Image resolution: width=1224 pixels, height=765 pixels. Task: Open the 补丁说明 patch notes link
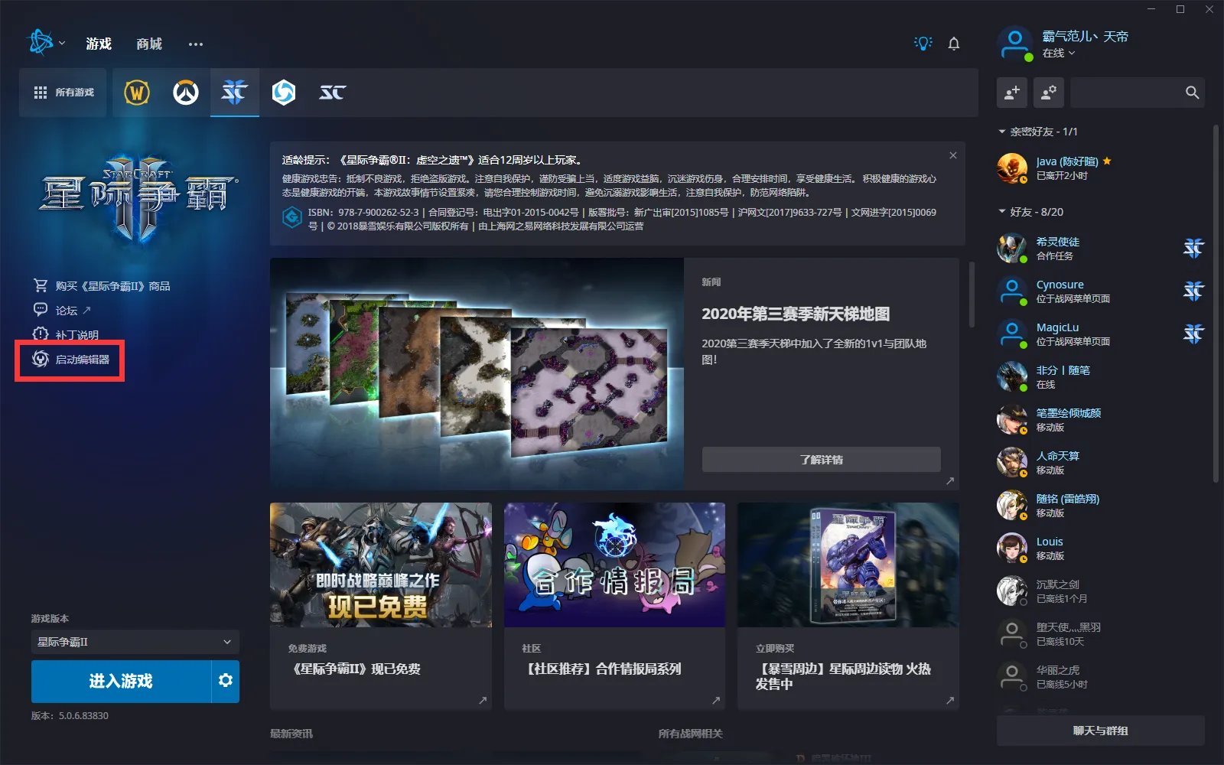76,335
